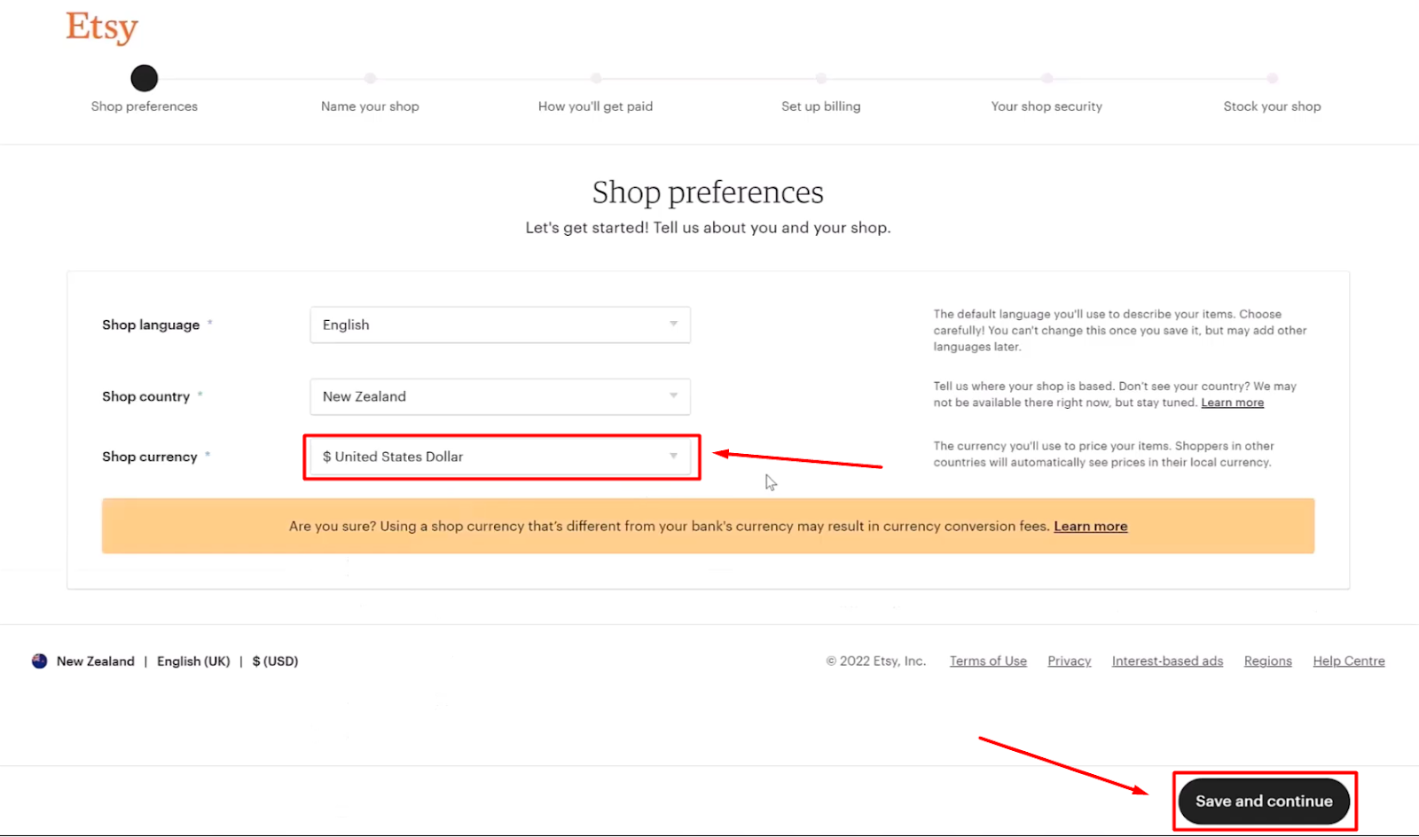Viewport: 1419px width, 837px height.
Task: Click the $ (USD) footer setting
Action: [x=275, y=661]
